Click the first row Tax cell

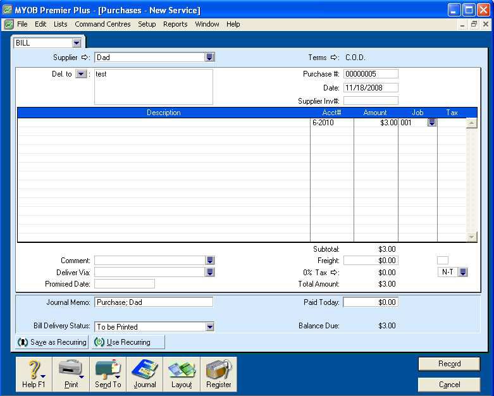pyautogui.click(x=452, y=123)
